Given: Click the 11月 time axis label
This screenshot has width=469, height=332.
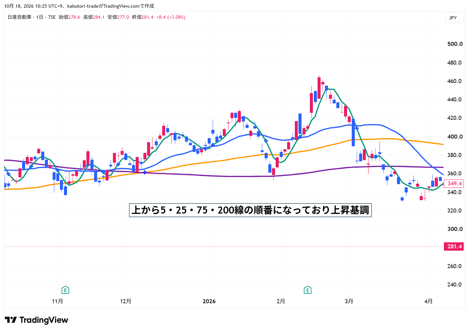Looking at the screenshot, I should click(58, 301).
